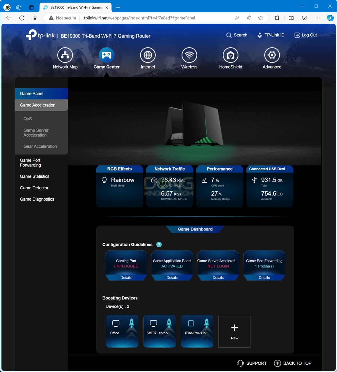This screenshot has width=337, height=372.
Task: Add a New boosting device
Action: 234,331
